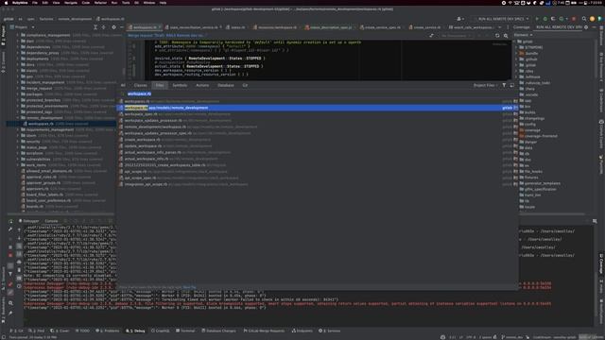This screenshot has height=340, width=605.
Task: Choose the integration_api_scope.rb search result
Action: click(318, 184)
